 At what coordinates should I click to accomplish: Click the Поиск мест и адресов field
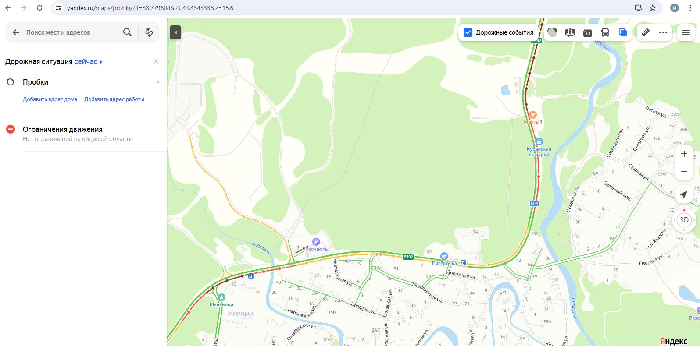click(x=70, y=32)
